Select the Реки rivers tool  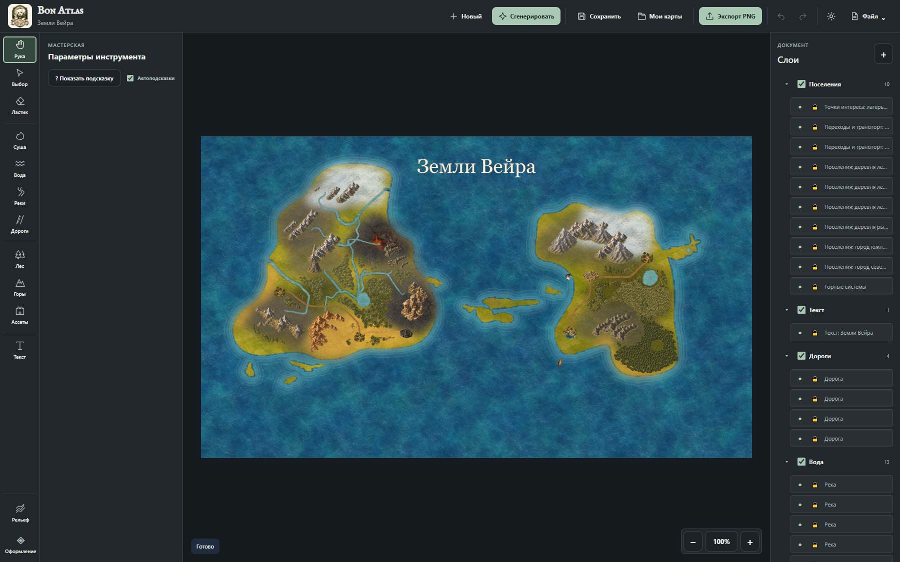(x=19, y=196)
